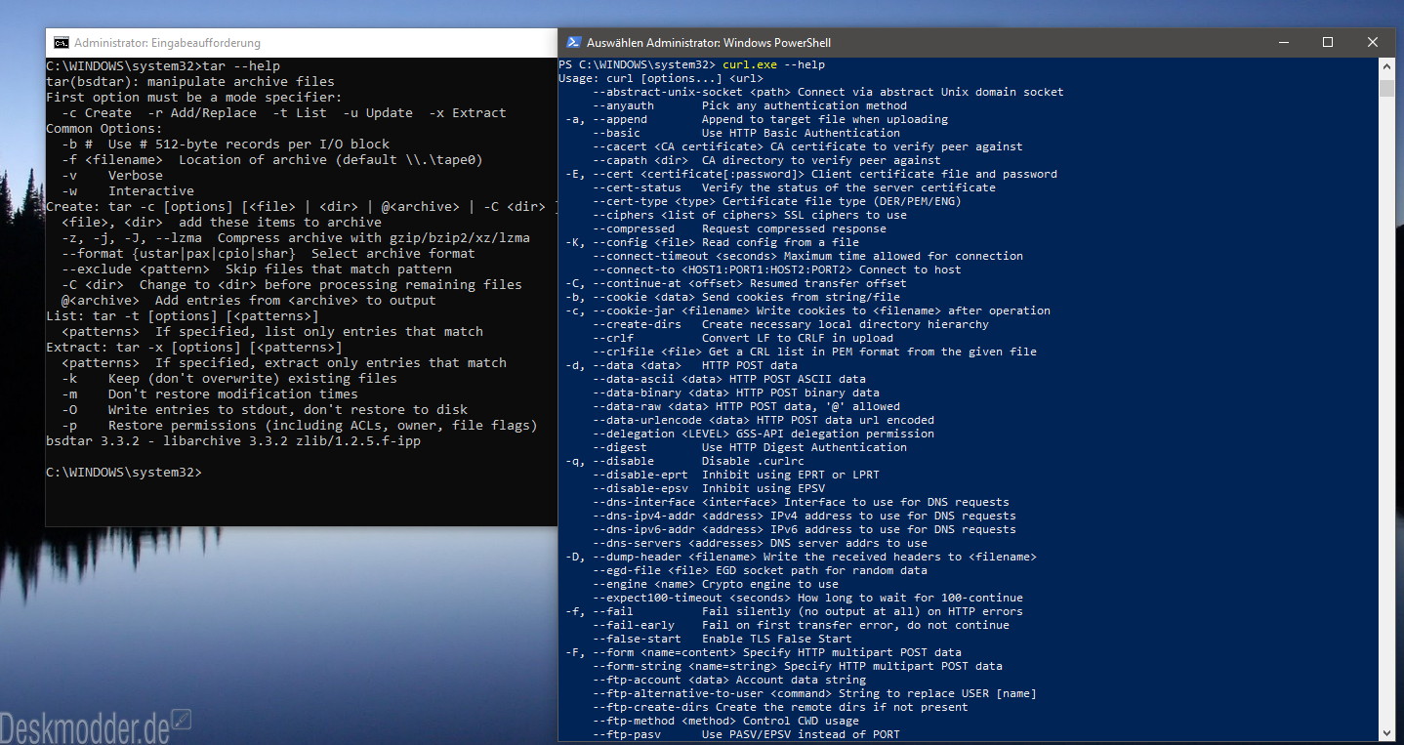The height and width of the screenshot is (745, 1404).
Task: Minimize the Windows PowerShell window
Action: click(x=1283, y=43)
